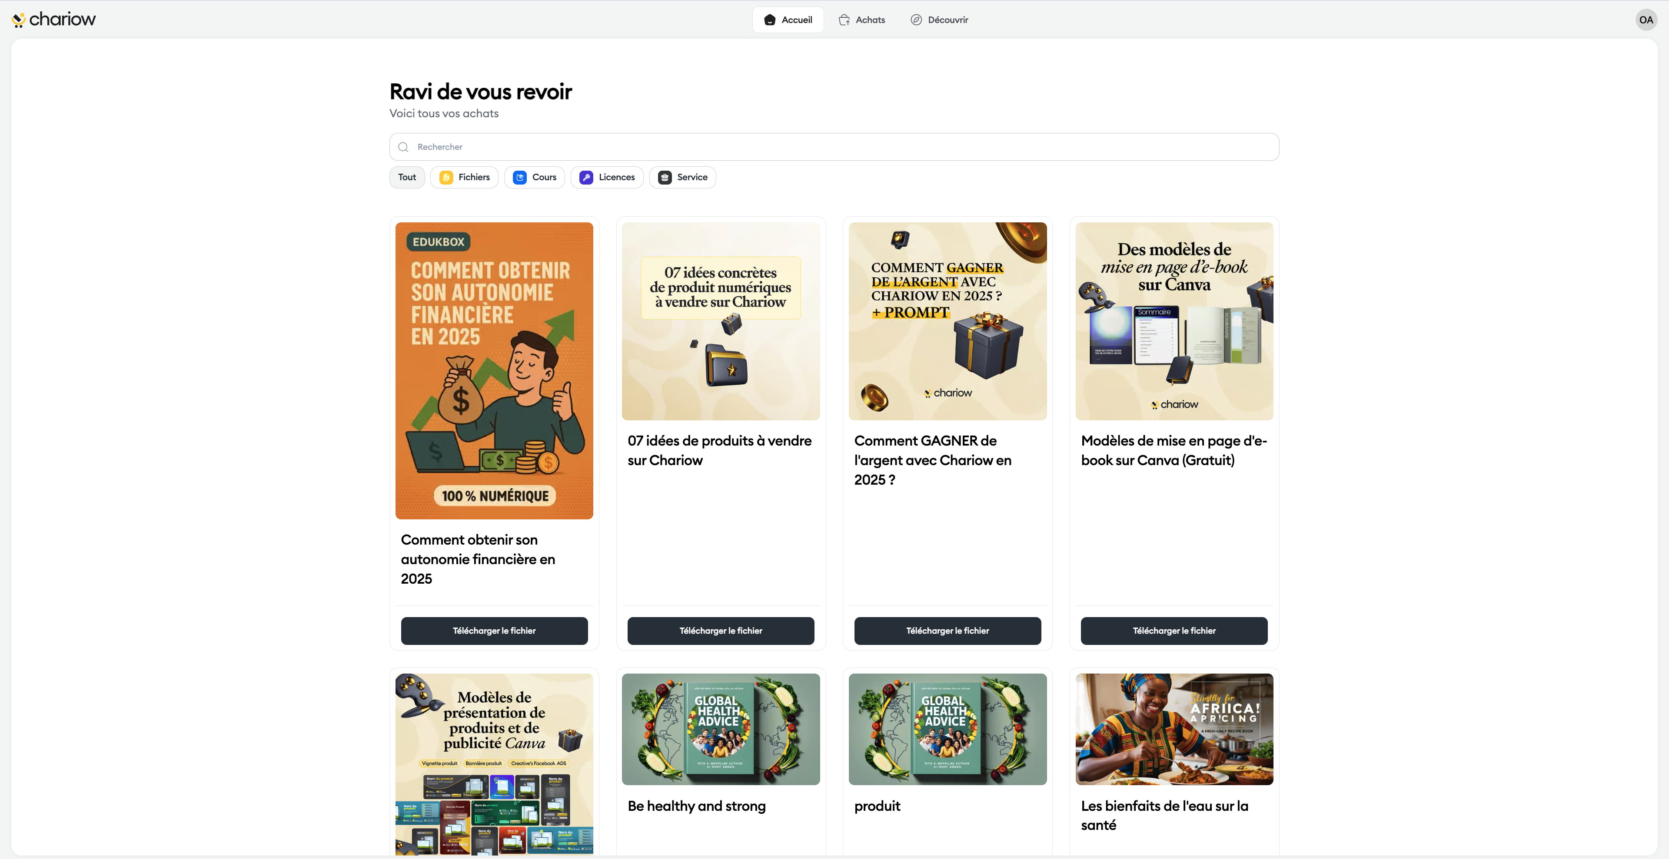This screenshot has height=859, width=1669.
Task: Click the yellow Fichiers filter icon
Action: pyautogui.click(x=446, y=177)
